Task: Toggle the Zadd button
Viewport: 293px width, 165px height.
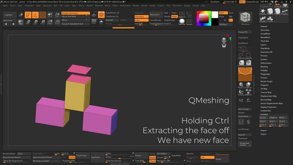Action: click(x=223, y=13)
